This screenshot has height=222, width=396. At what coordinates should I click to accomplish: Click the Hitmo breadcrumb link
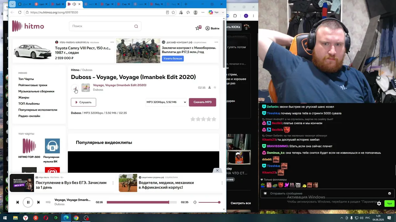tap(75, 70)
